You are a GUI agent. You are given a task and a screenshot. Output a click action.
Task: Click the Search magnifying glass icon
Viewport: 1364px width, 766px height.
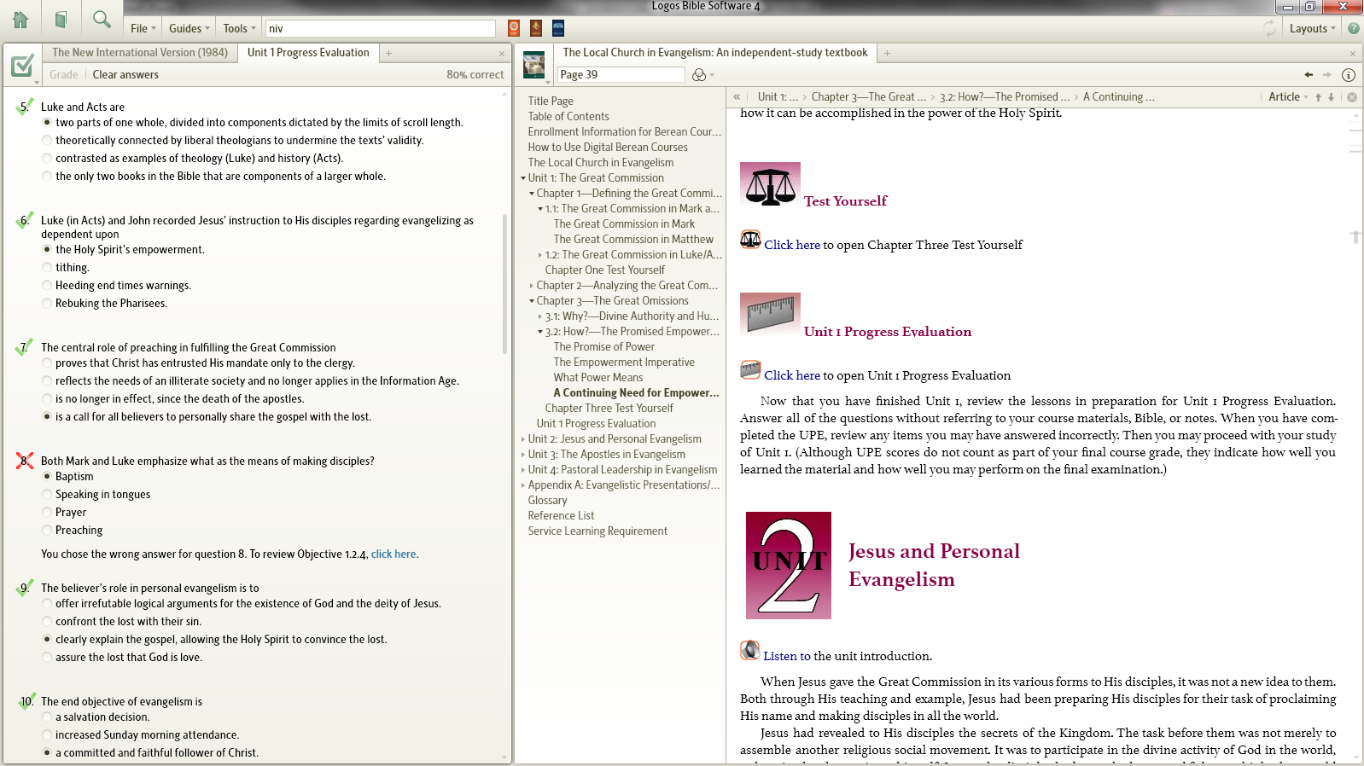102,20
